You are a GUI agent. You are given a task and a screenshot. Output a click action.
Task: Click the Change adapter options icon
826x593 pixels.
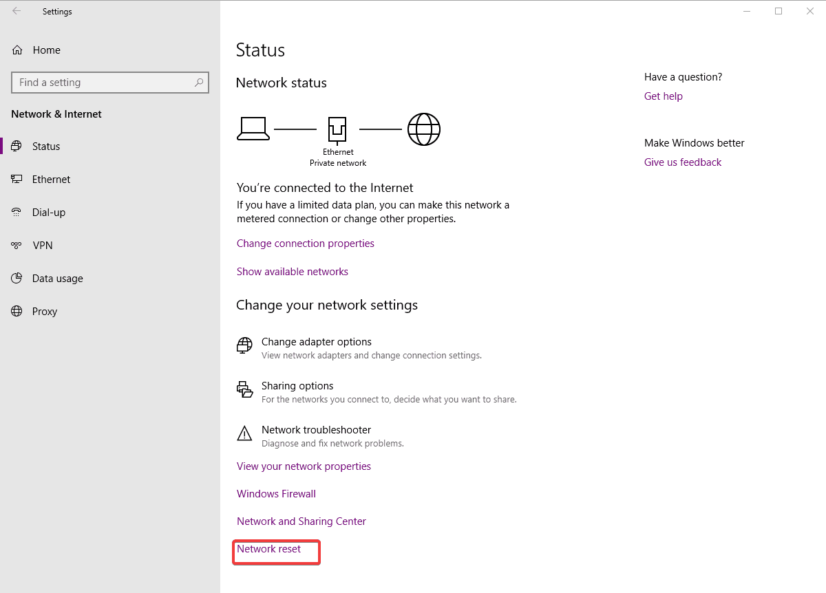click(x=244, y=345)
